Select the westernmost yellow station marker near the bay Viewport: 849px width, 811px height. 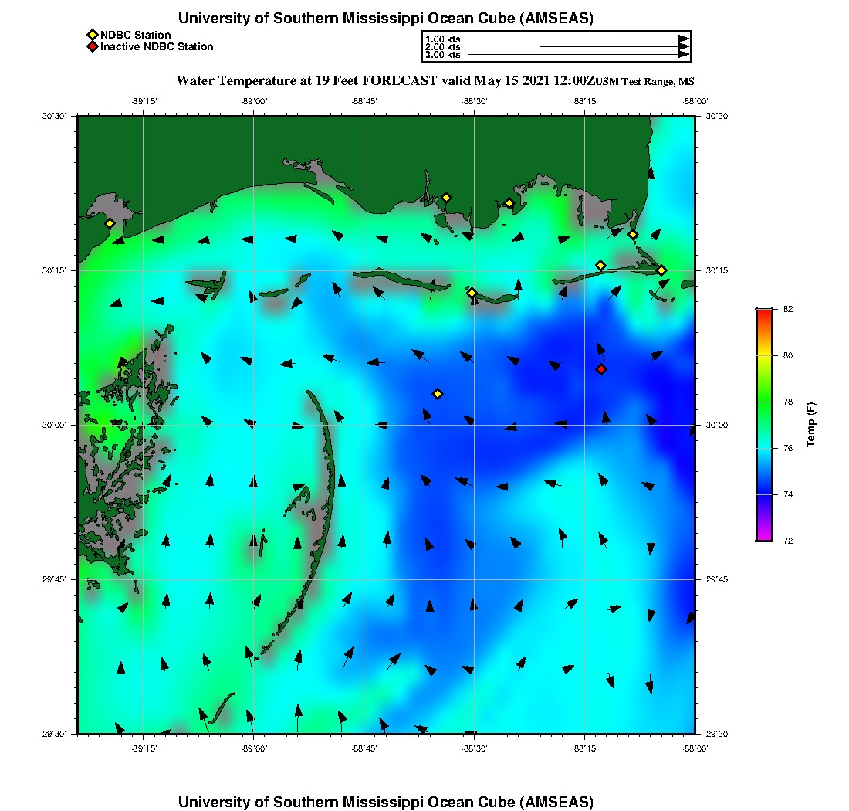[x=110, y=223]
